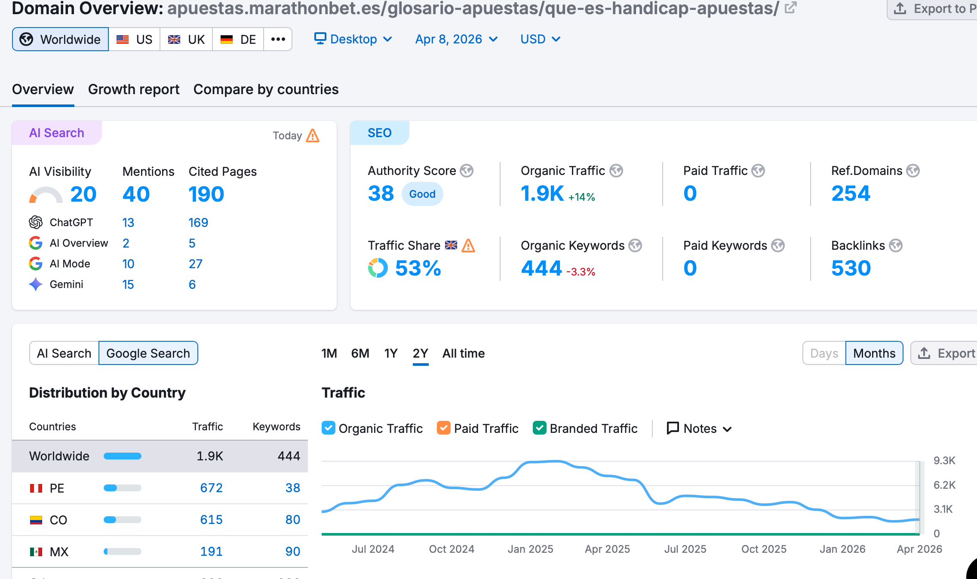The width and height of the screenshot is (977, 579).
Task: Click the globe icon next to Organic Traffic
Action: point(616,171)
